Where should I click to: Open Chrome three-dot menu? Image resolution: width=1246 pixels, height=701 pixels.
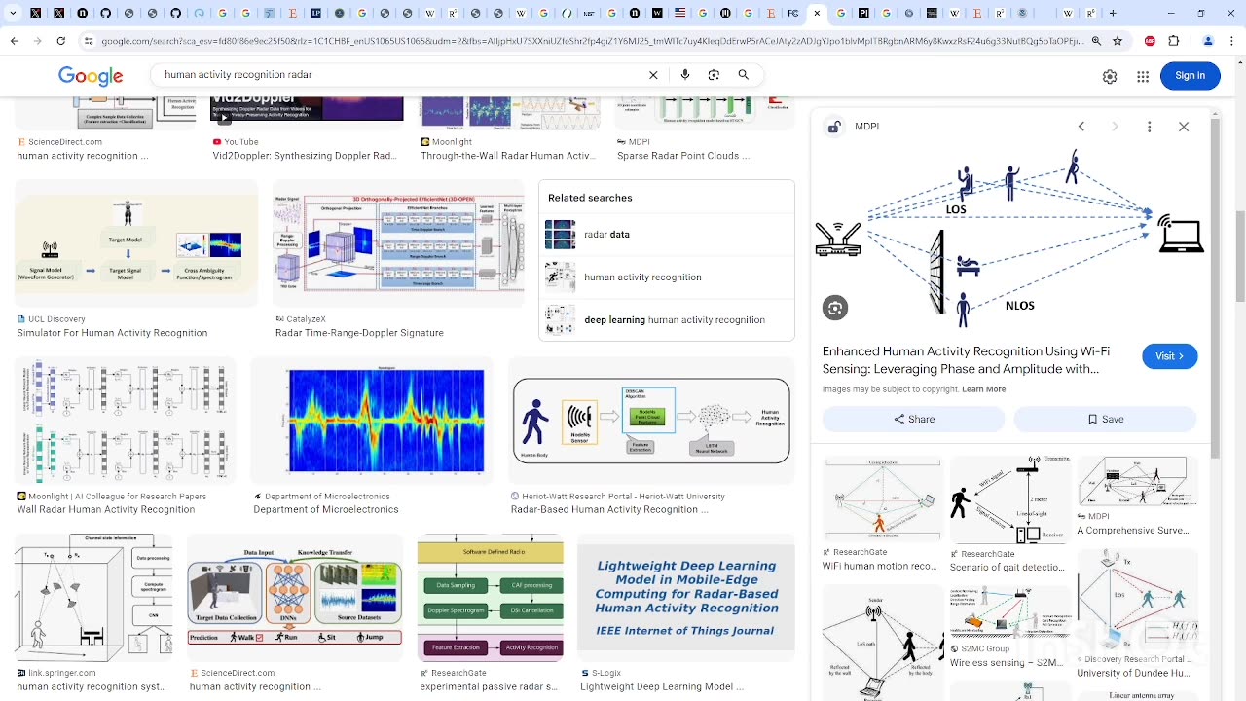pyautogui.click(x=1231, y=41)
